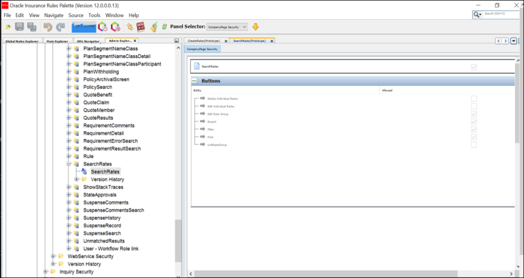Toggle Filter allowed checkbox

point(474,129)
